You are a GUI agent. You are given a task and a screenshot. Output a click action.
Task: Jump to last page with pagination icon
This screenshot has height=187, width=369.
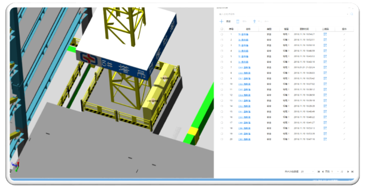point(352,171)
